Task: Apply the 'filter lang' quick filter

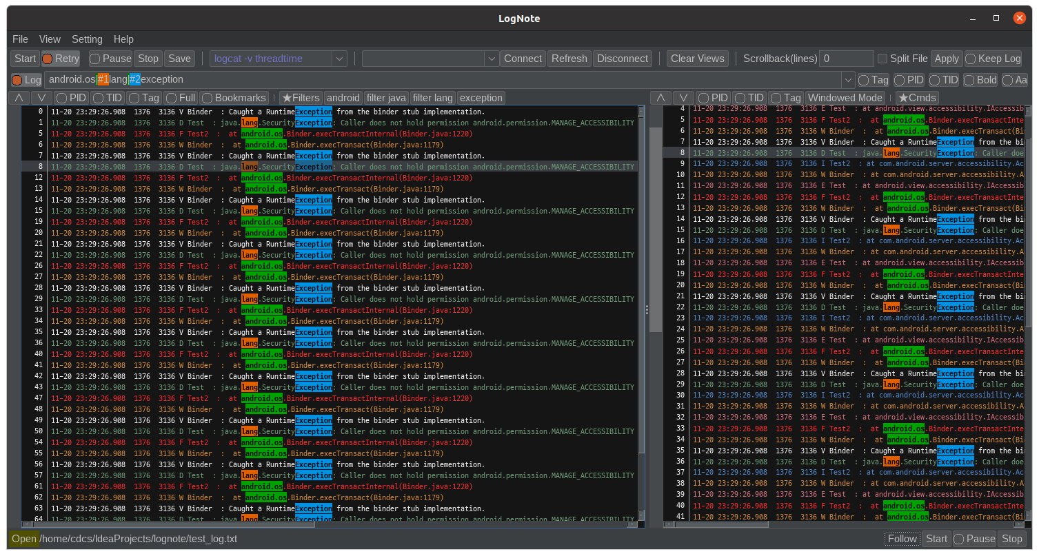Action: (433, 98)
